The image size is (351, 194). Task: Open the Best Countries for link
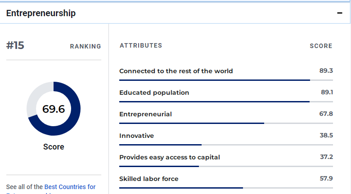[x=70, y=187]
